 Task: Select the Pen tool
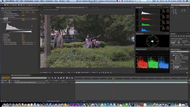[21, 5]
